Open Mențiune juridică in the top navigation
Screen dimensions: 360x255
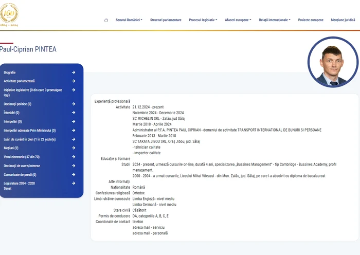point(343,20)
